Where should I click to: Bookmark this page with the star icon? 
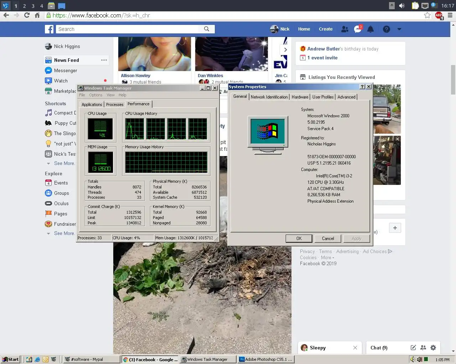coord(427,15)
